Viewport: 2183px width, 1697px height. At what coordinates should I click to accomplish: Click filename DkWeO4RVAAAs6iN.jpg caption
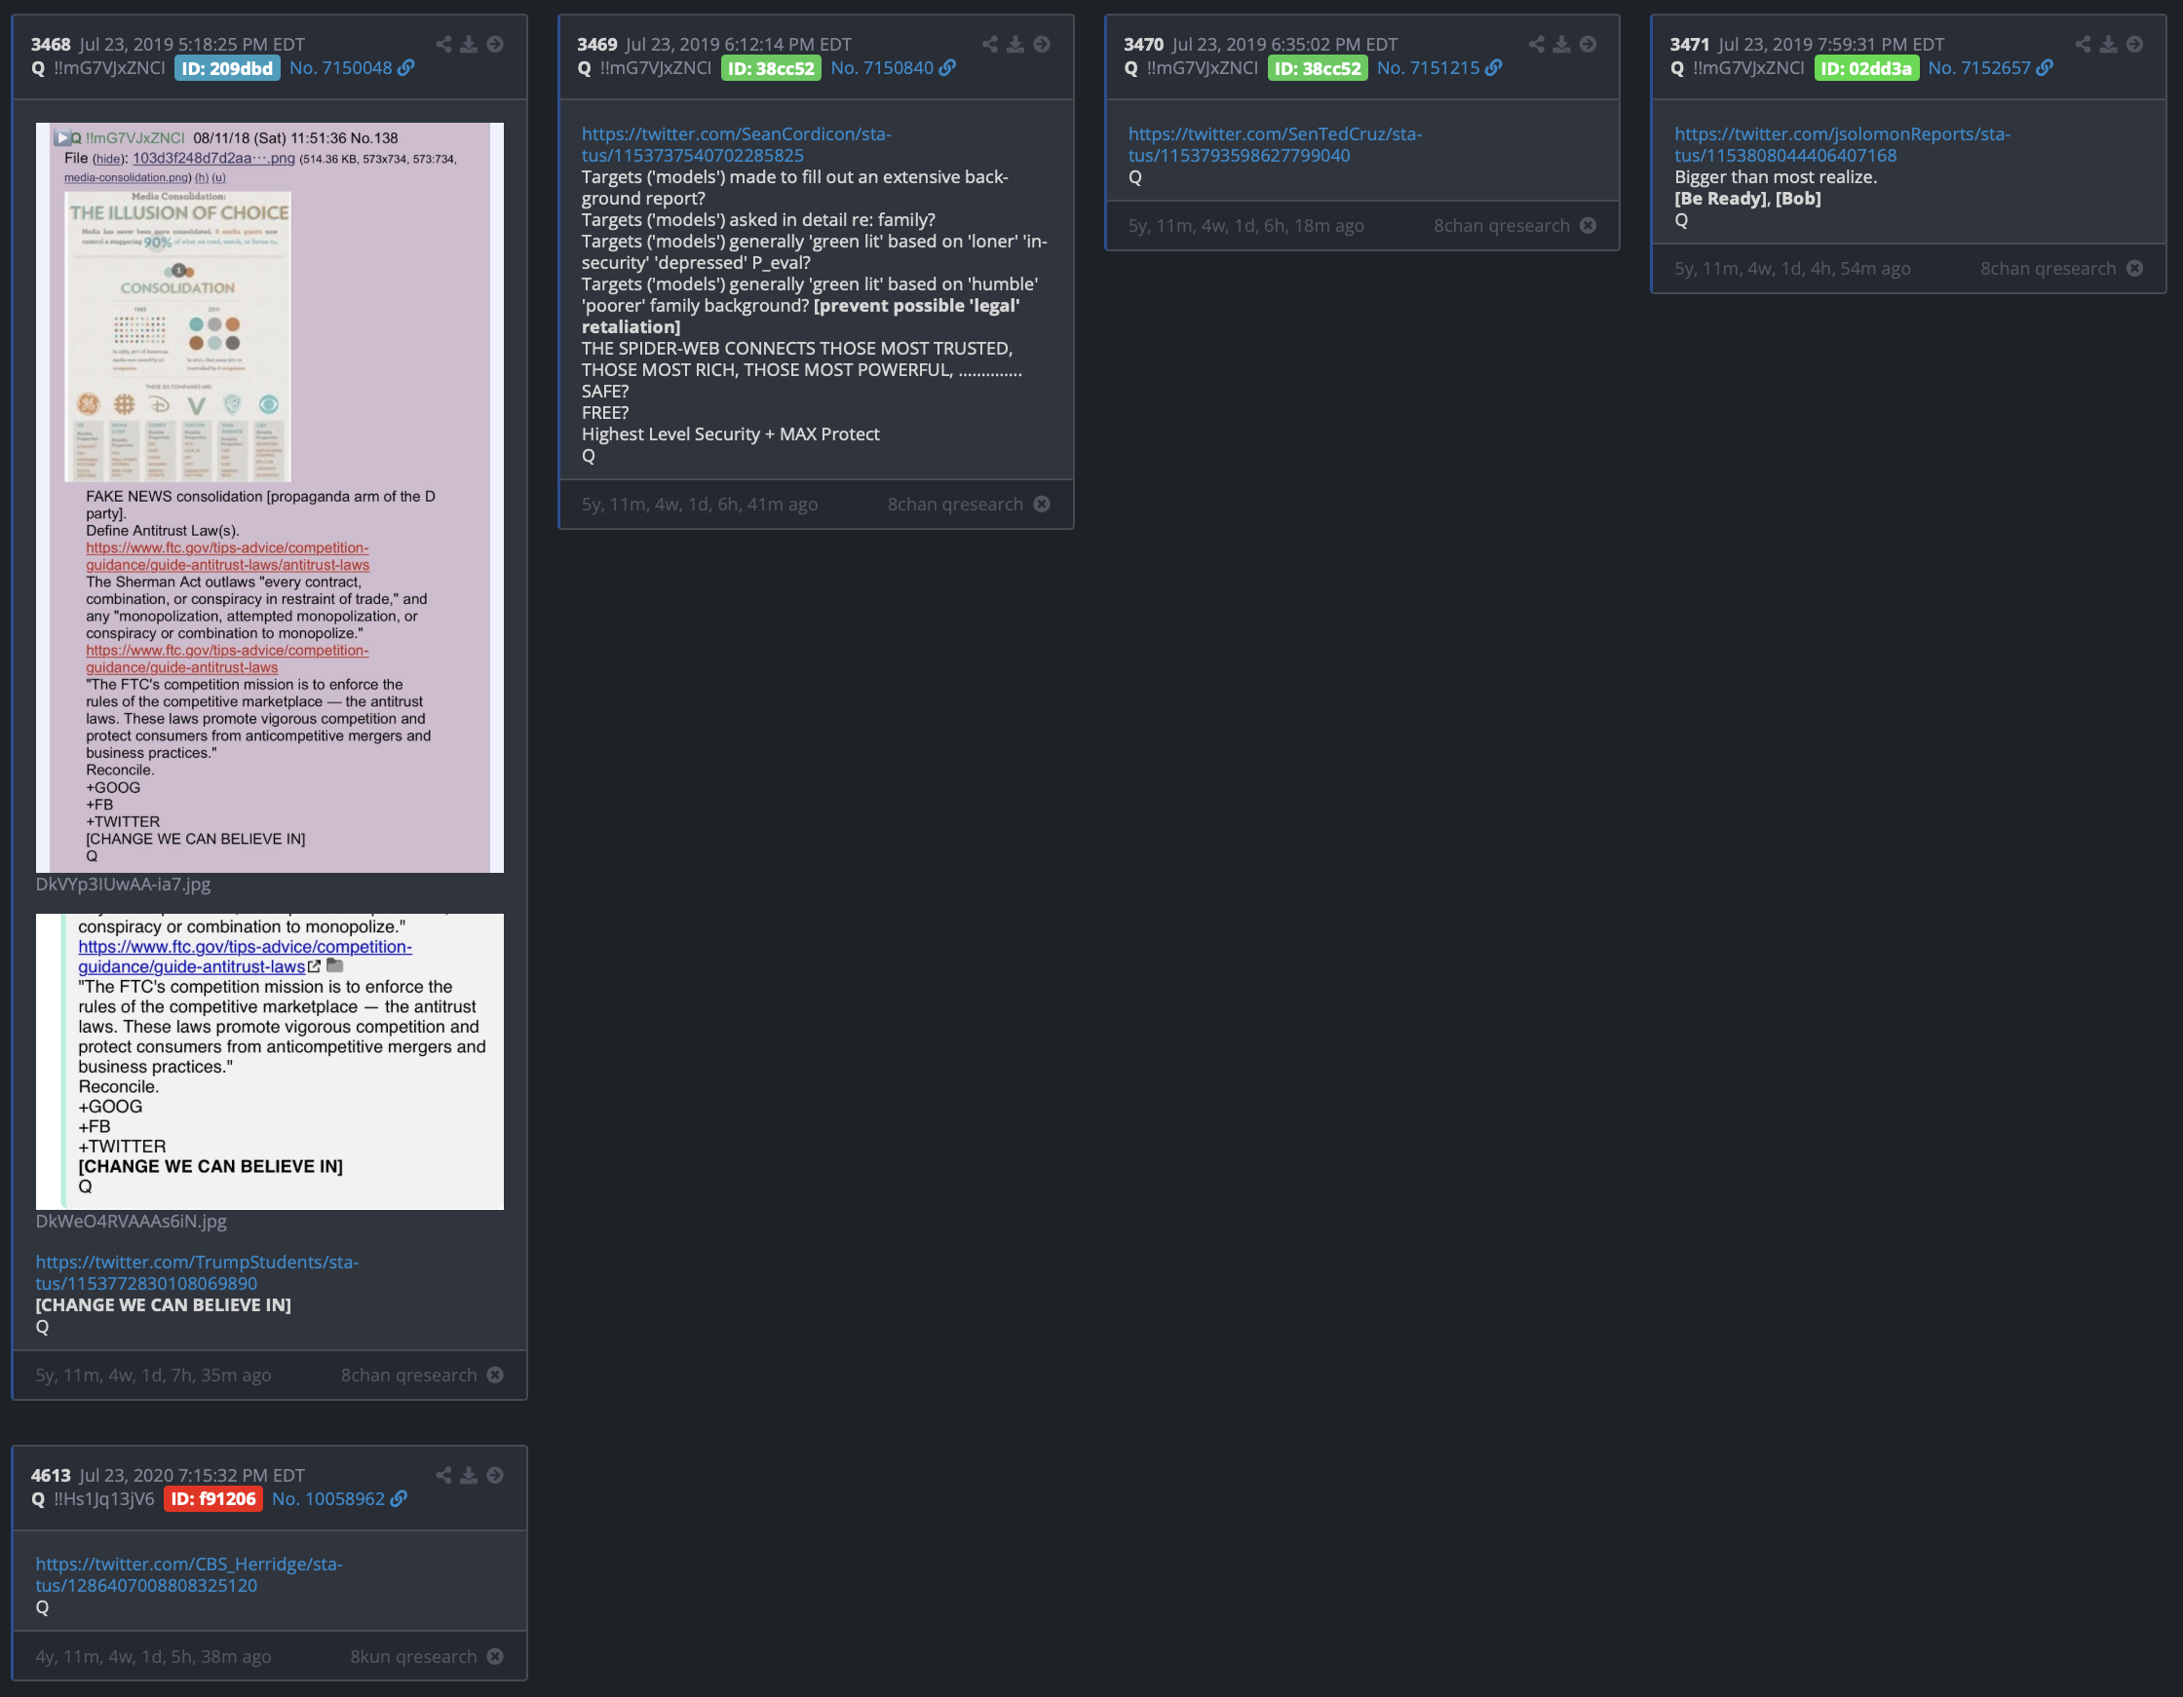pyautogui.click(x=131, y=1222)
